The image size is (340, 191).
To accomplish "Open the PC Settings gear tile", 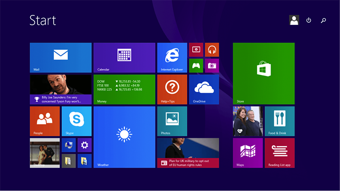I will [x=85, y=145].
